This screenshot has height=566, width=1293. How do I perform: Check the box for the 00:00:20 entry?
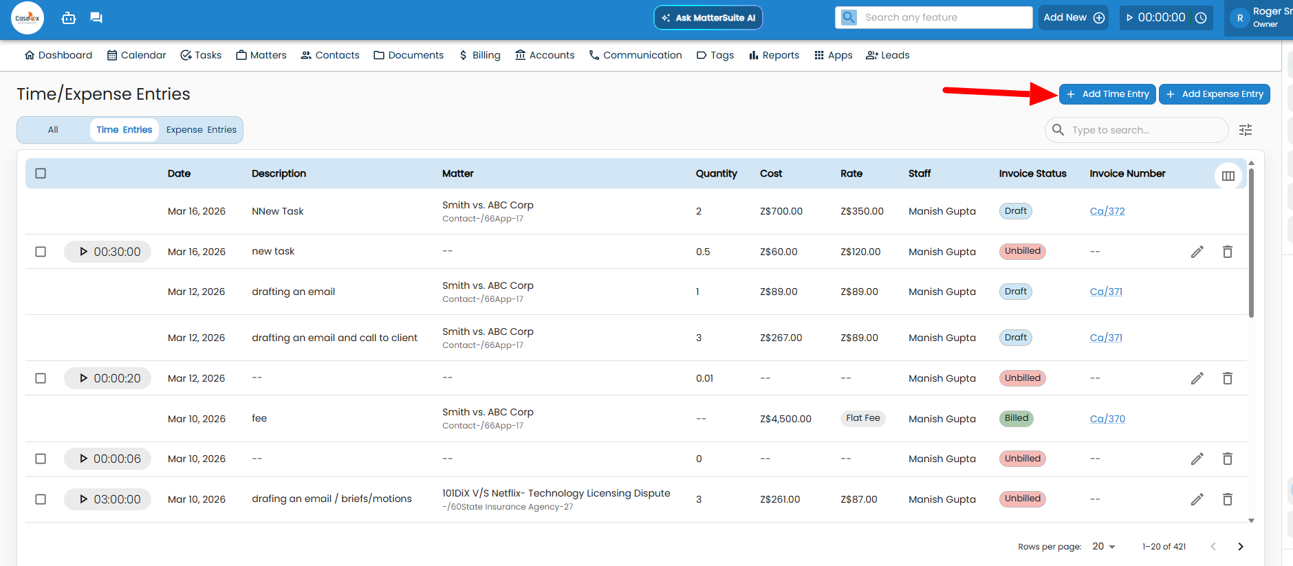coord(41,378)
